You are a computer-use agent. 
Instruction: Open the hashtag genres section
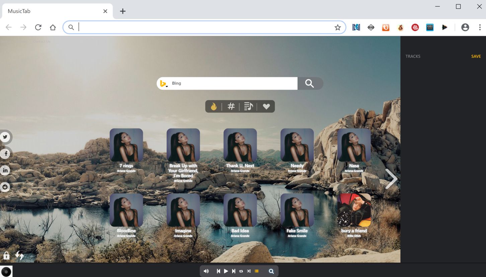tap(231, 106)
